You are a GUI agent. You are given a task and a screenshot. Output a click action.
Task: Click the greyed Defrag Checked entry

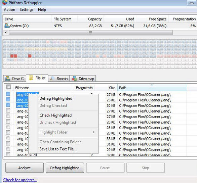pos(53,105)
